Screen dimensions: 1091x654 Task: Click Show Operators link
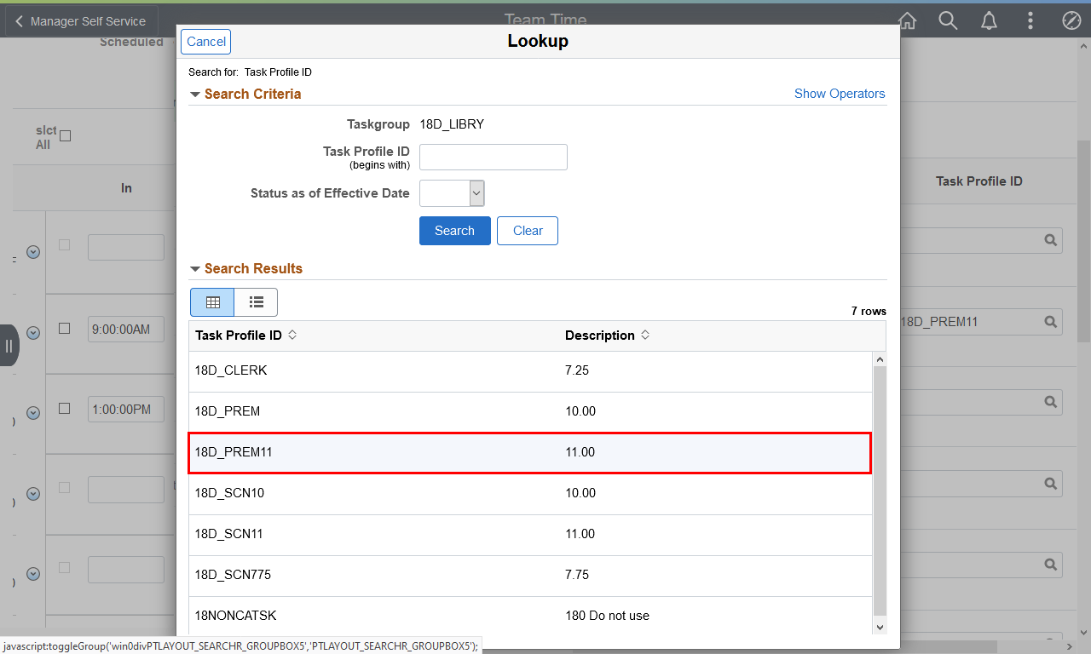pyautogui.click(x=840, y=94)
